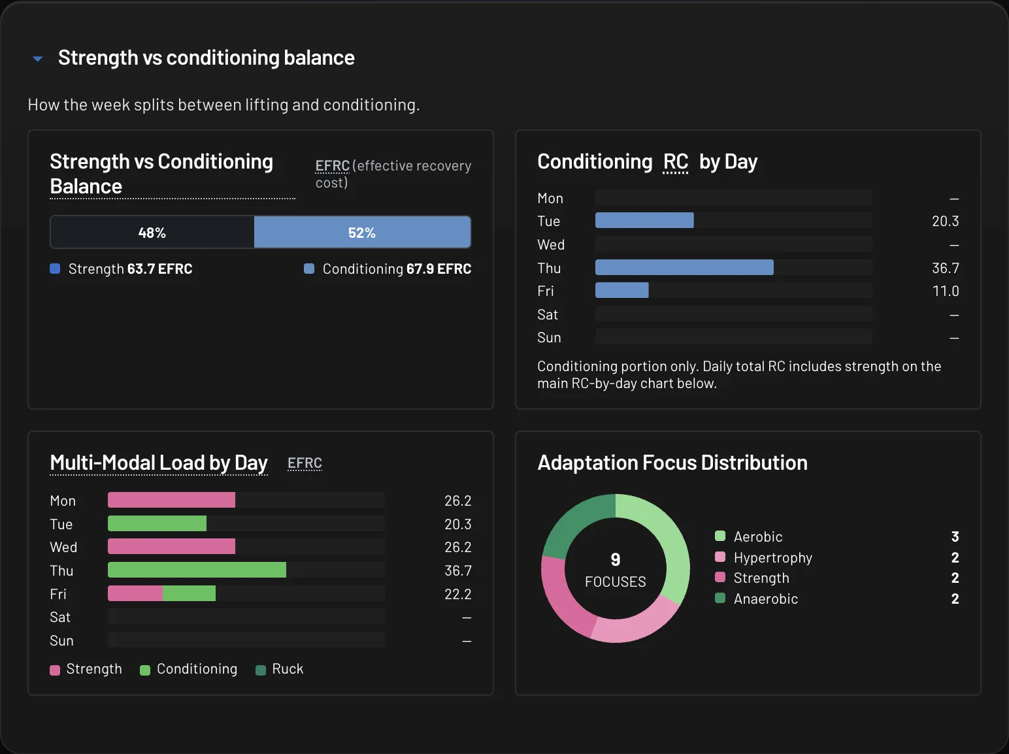Click the pink strength portion of Friday's load bar
The image size is (1009, 754).
tap(135, 593)
